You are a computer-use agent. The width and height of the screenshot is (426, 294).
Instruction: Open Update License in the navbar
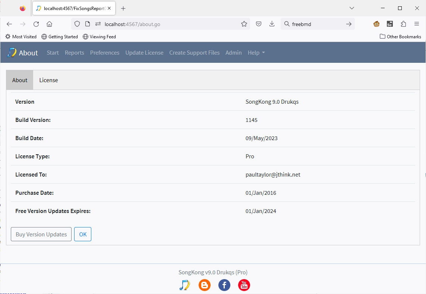pyautogui.click(x=144, y=52)
